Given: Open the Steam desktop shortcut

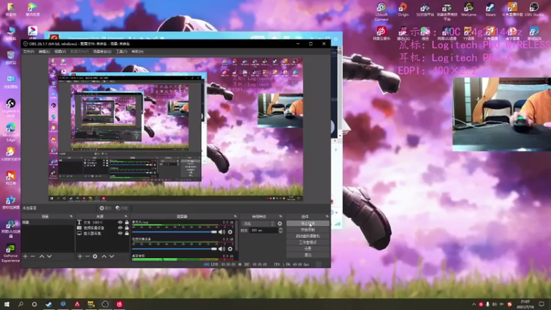Looking at the screenshot, I should click(490, 10).
